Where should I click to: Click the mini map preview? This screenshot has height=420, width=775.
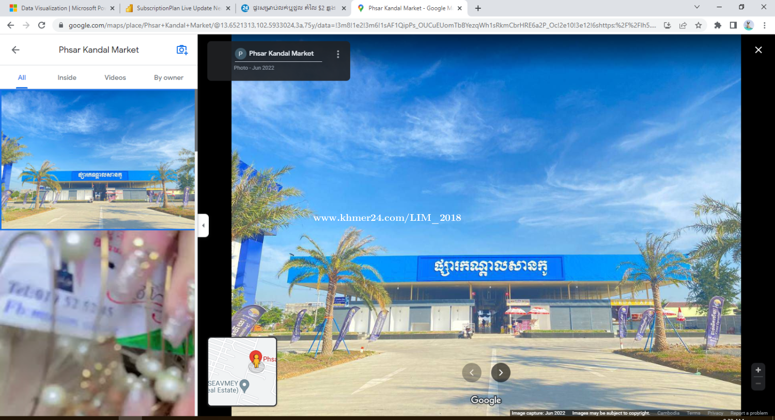click(x=242, y=371)
